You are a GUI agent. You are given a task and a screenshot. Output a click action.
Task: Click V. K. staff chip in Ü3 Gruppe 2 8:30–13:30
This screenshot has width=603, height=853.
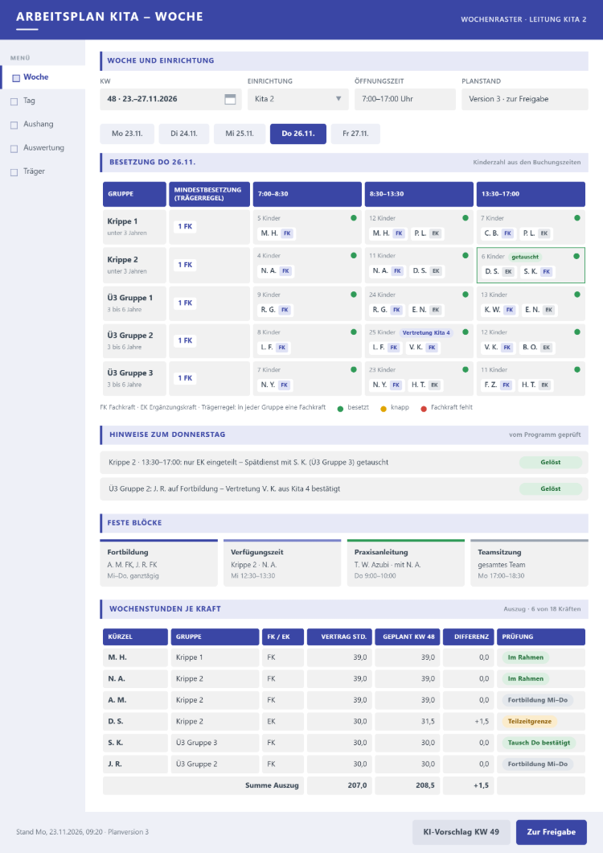[x=422, y=347]
